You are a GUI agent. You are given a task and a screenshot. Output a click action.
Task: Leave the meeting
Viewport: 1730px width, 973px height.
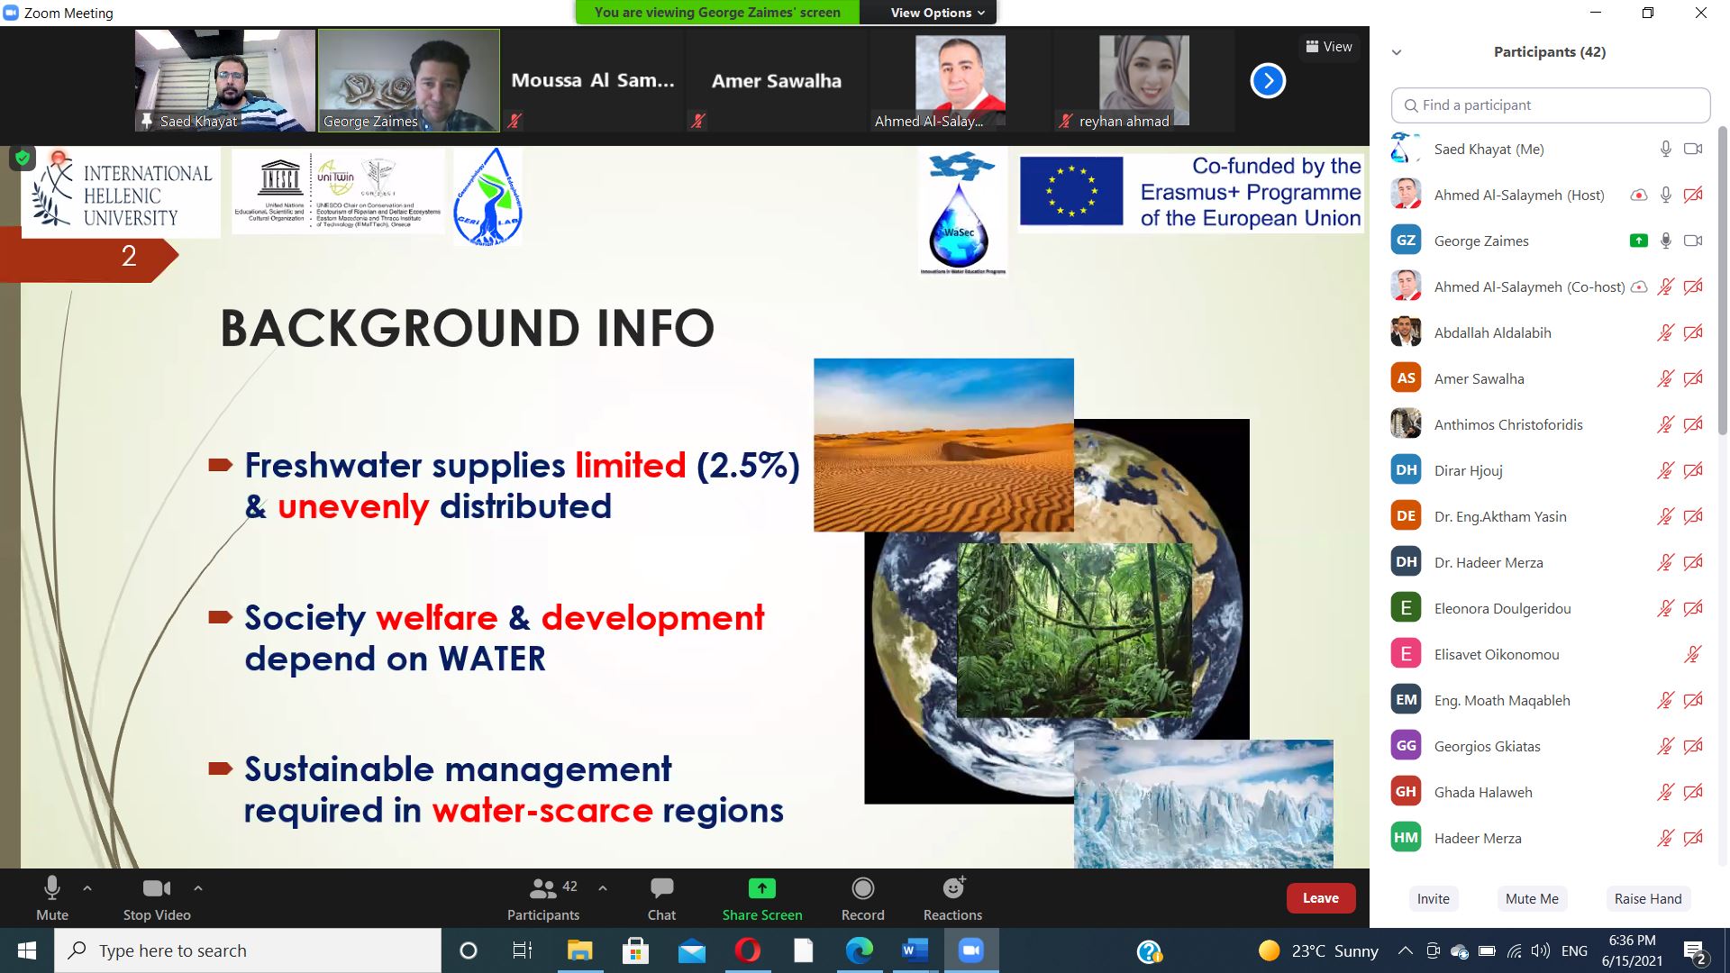[x=1321, y=898]
